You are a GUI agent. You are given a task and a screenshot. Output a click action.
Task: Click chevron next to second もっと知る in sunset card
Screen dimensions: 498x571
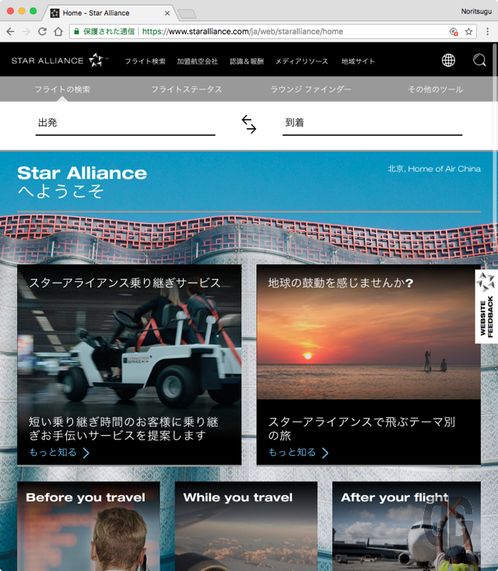point(325,453)
